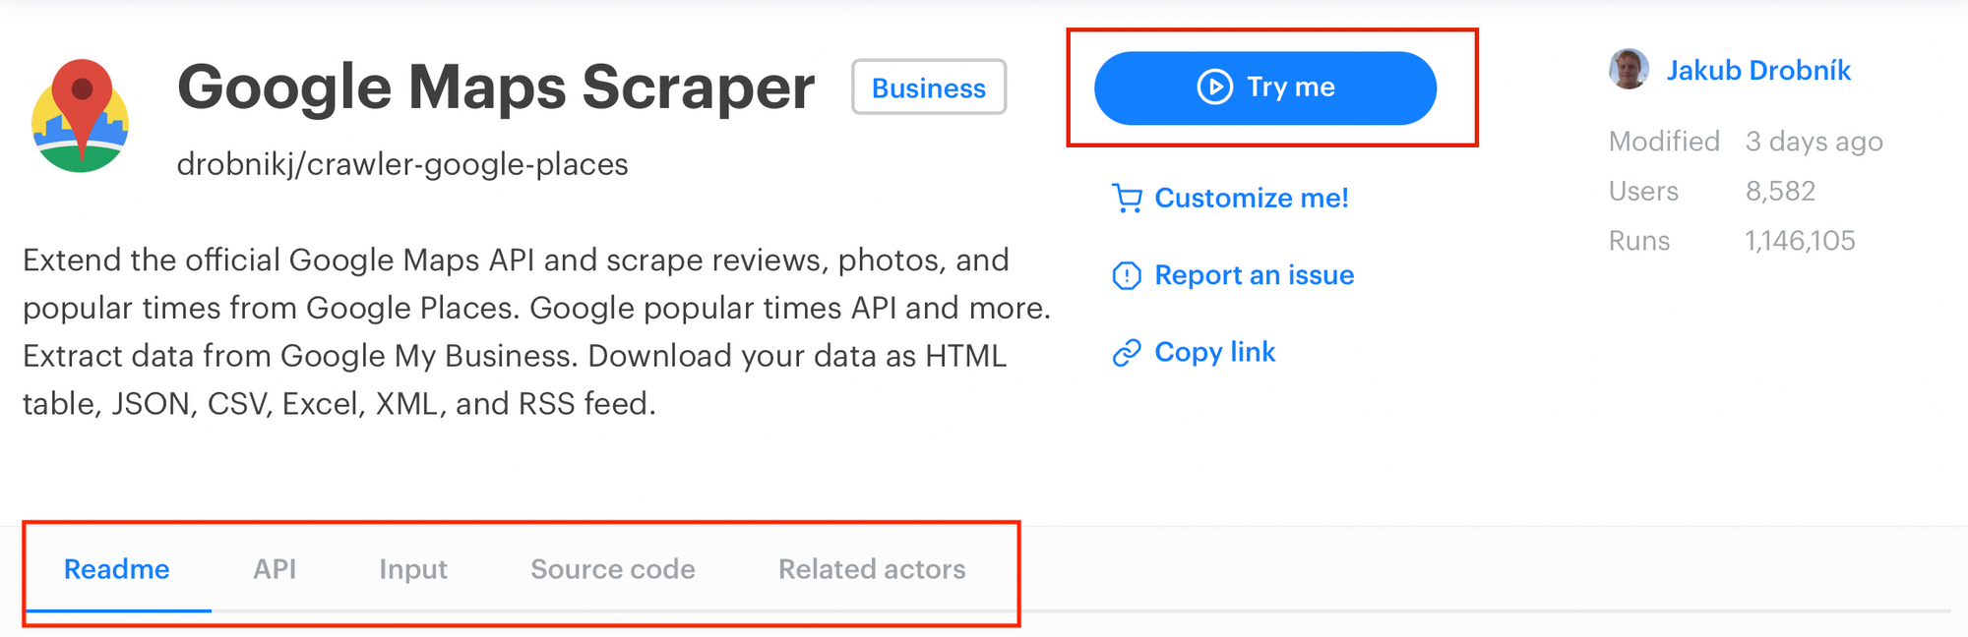Select the drobnikj/crawler-google-places path text
This screenshot has height=637, width=1968.
(x=402, y=164)
